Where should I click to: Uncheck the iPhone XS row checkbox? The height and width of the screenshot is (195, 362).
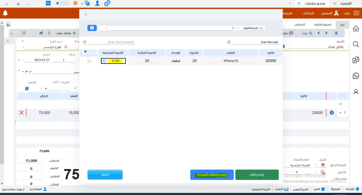[x=89, y=61]
